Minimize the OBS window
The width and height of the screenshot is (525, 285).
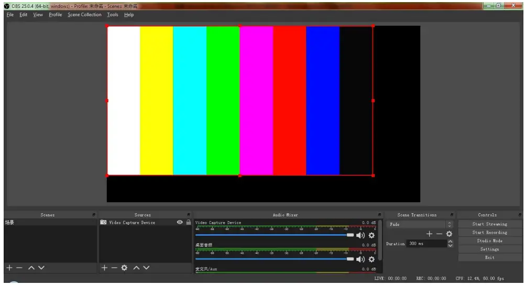(x=489, y=6)
